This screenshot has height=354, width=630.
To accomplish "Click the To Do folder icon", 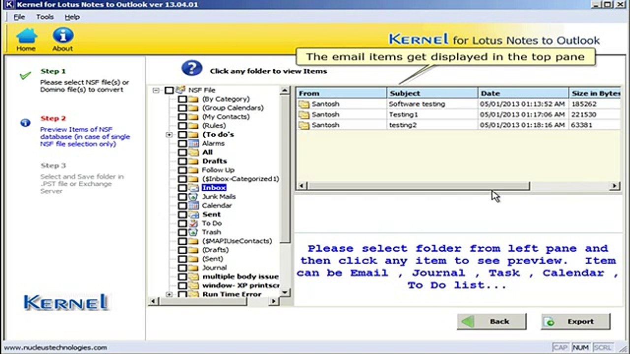I will (x=193, y=223).
